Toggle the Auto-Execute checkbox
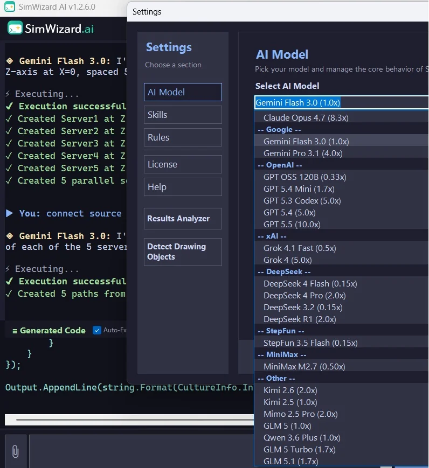Image resolution: width=429 pixels, height=468 pixels. click(x=97, y=330)
